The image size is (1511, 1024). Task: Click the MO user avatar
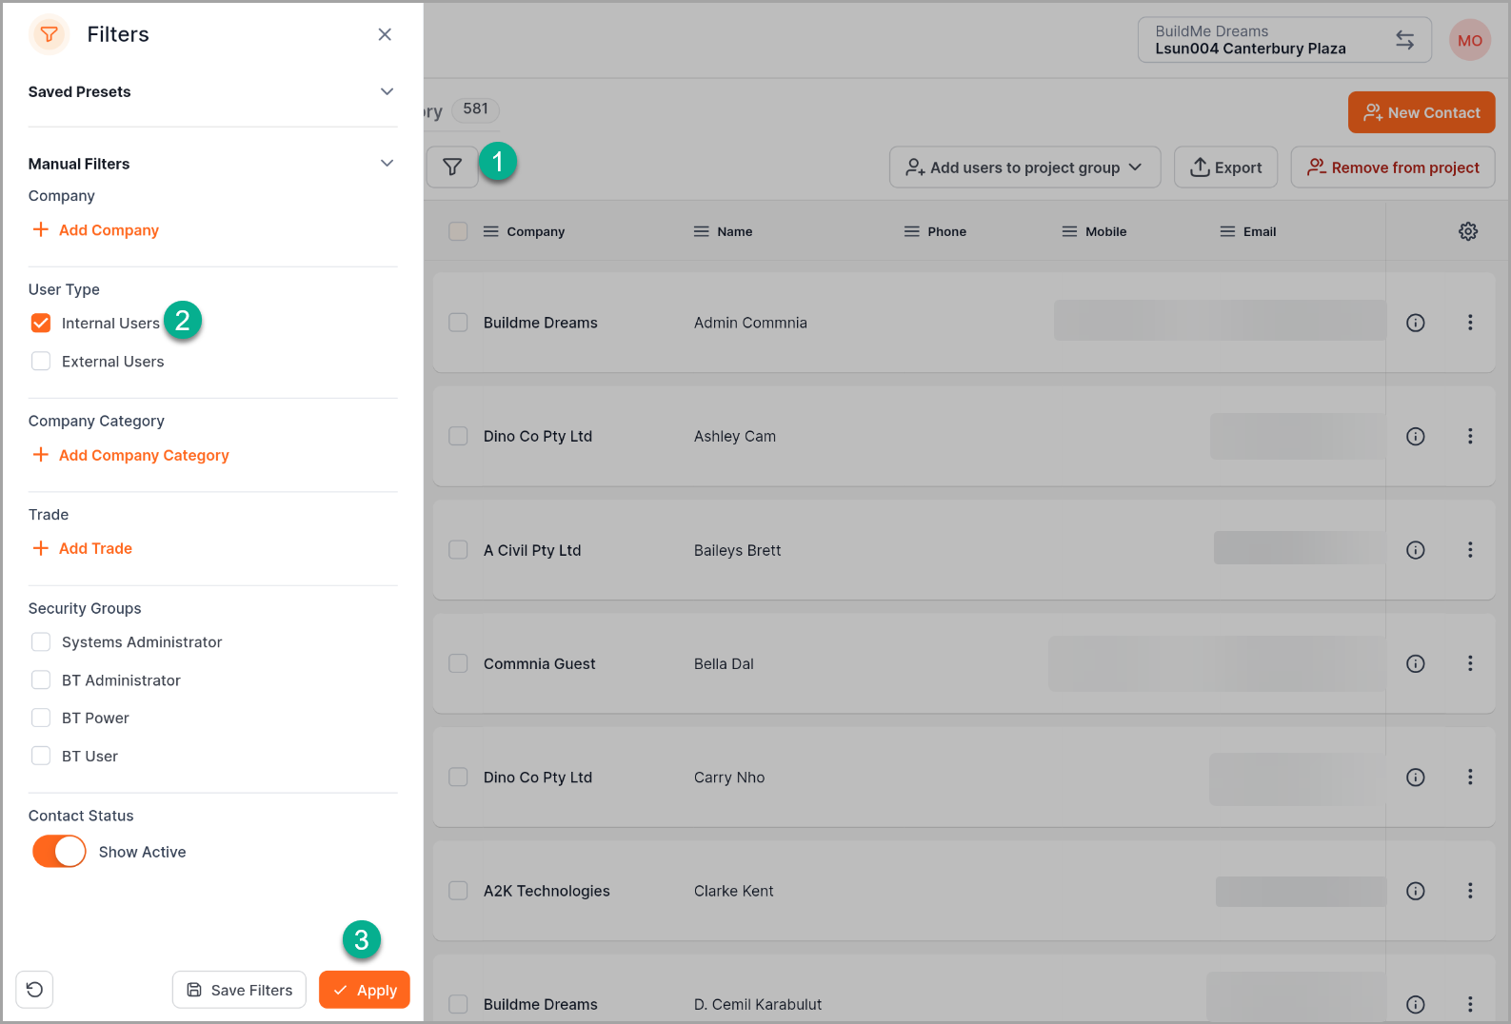pos(1469,40)
